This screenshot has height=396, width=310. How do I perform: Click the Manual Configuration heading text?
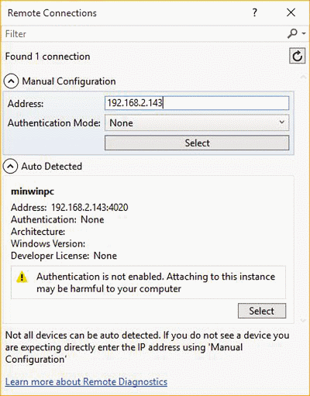(69, 81)
